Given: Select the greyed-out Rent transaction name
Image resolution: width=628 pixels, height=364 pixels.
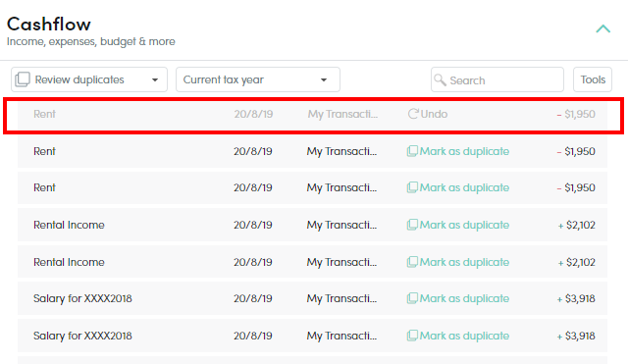Looking at the screenshot, I should click(44, 114).
